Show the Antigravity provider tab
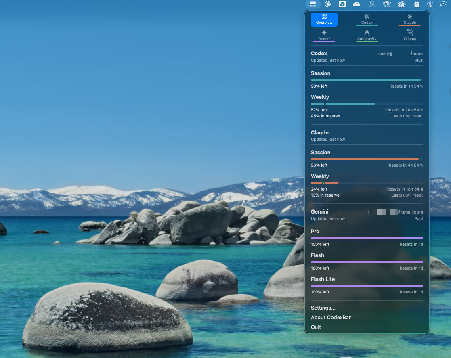The width and height of the screenshot is (451, 358). coord(367,36)
